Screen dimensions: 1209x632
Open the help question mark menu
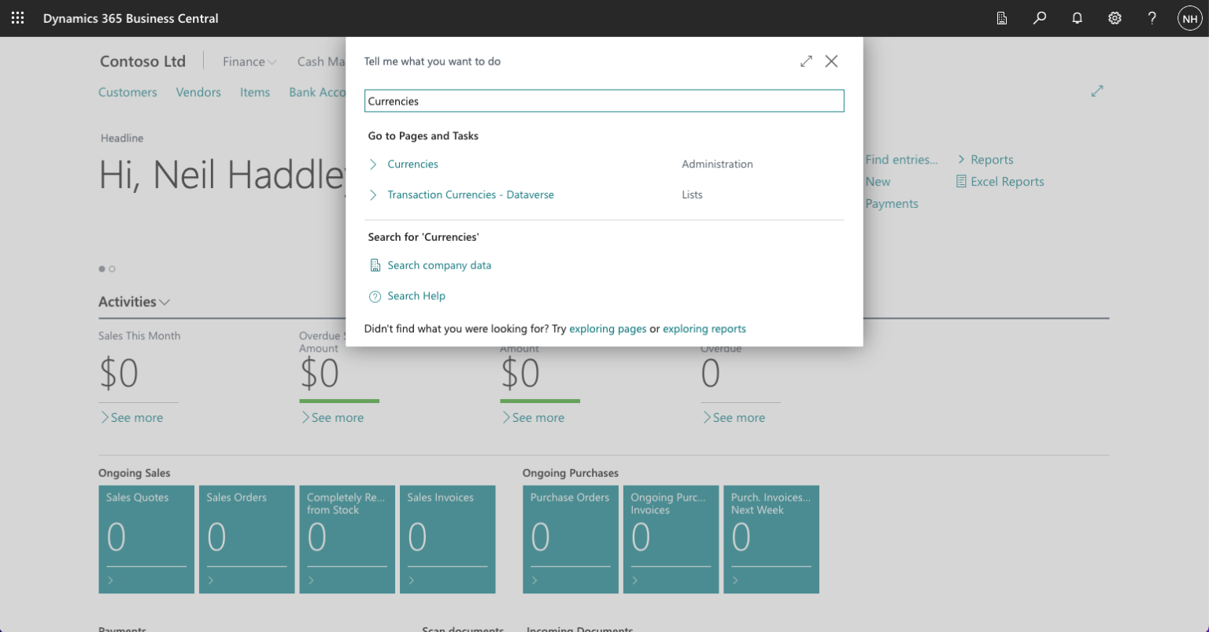point(1152,18)
